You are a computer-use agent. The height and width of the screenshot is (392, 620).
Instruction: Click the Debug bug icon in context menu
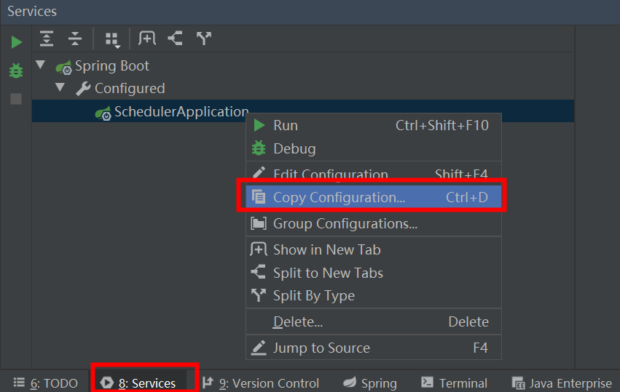coord(259,148)
